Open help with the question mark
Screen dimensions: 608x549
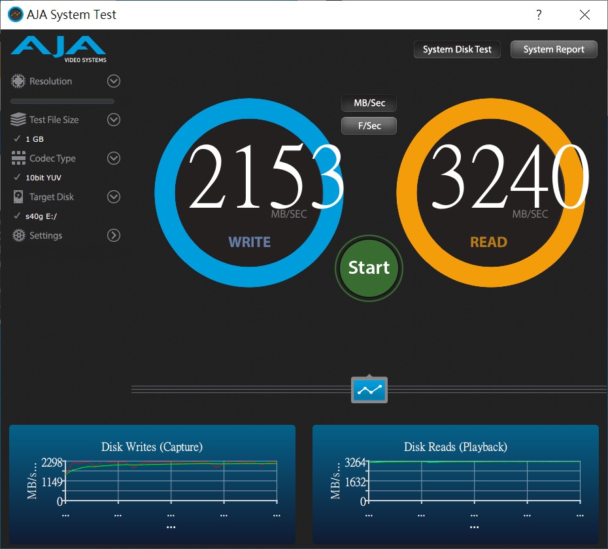(x=539, y=15)
